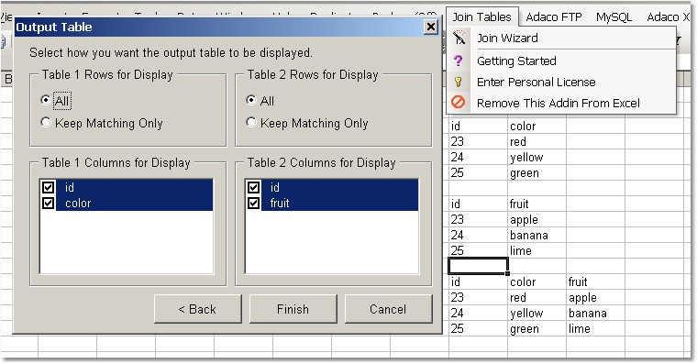Uncheck the color column in Table 1
This screenshot has height=364, width=697.
48,204
